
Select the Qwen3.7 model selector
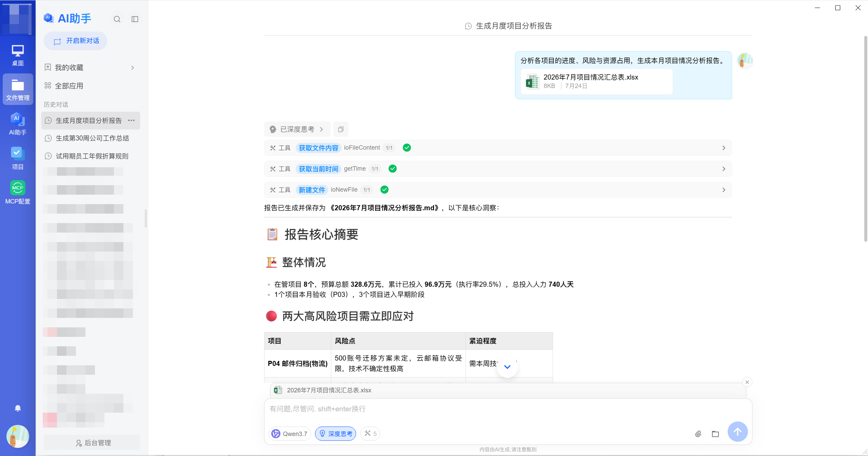[x=290, y=434]
